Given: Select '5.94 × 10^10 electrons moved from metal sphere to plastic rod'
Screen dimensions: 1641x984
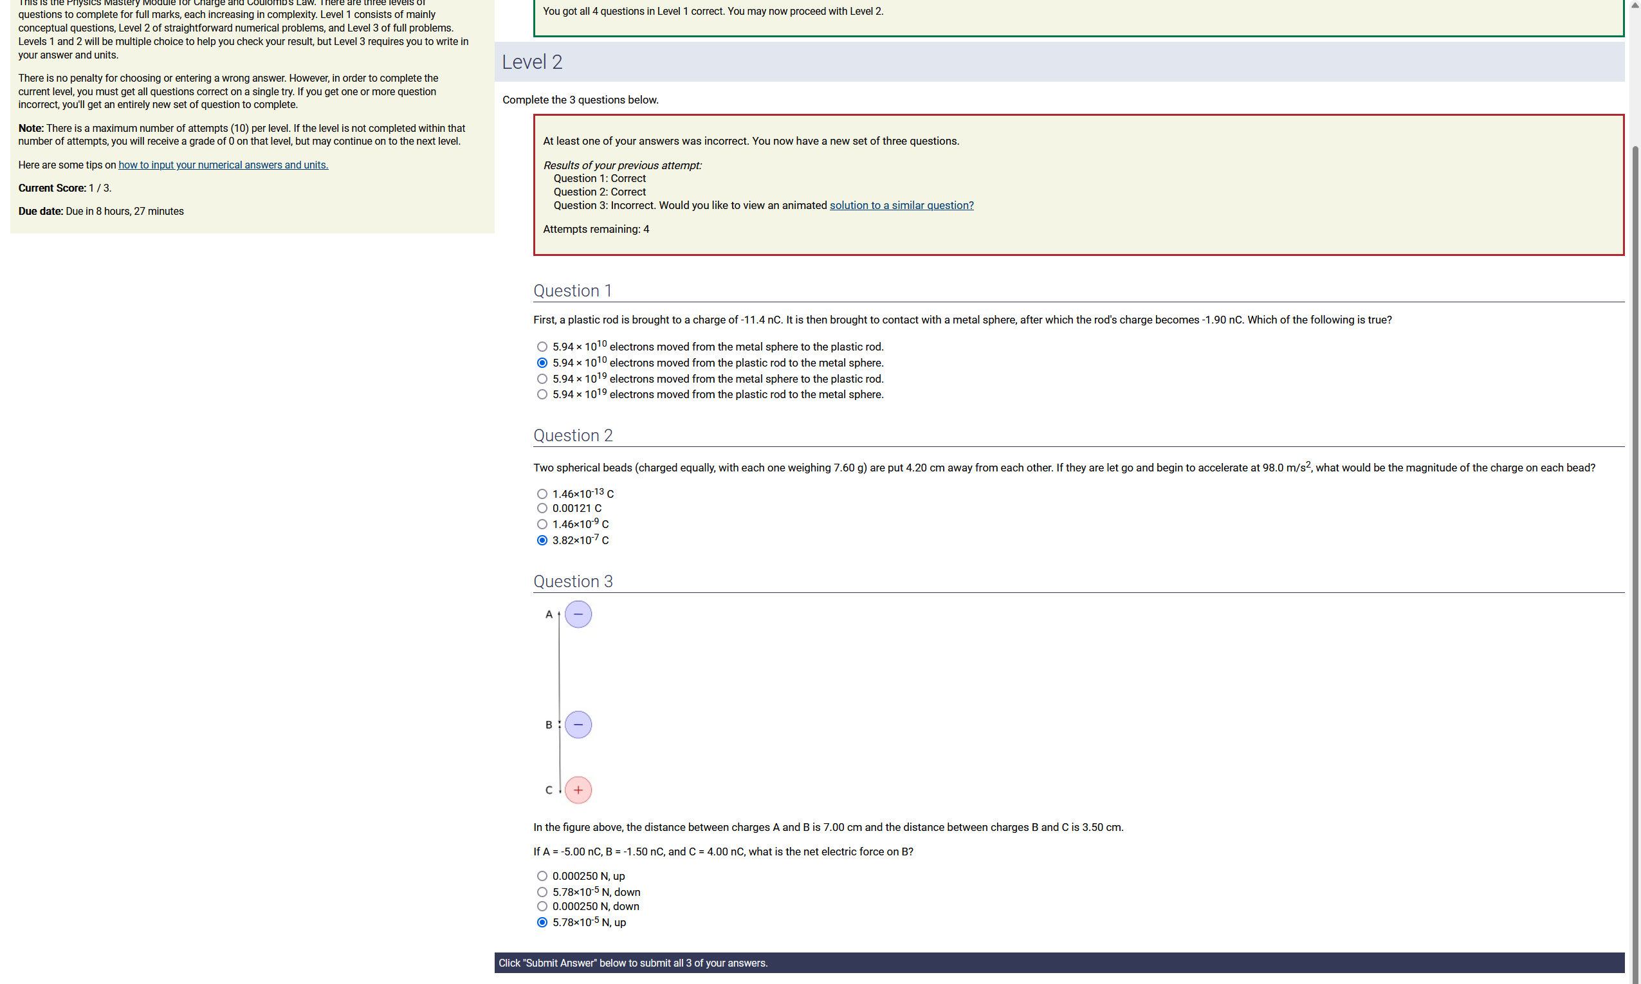Looking at the screenshot, I should (542, 347).
